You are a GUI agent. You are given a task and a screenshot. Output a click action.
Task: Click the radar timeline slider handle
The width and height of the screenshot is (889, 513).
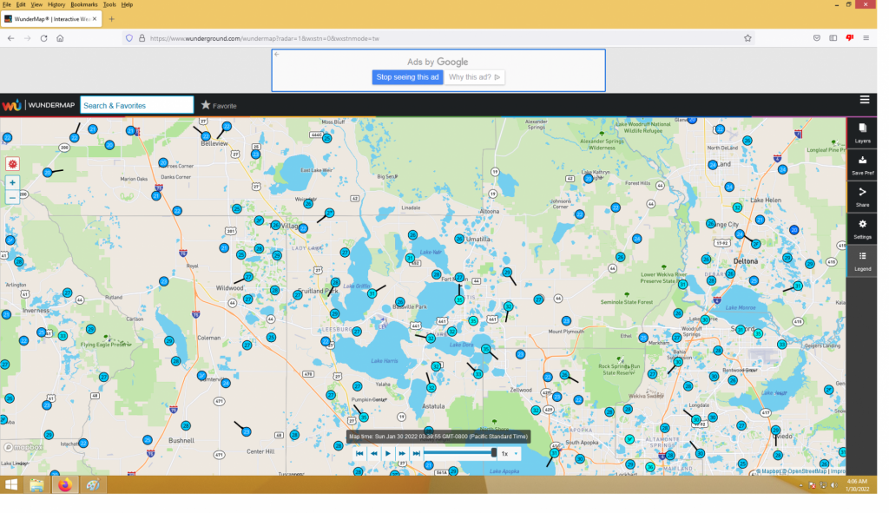(x=494, y=453)
